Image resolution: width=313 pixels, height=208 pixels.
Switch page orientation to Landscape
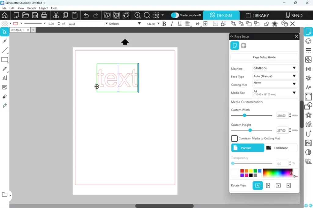click(x=281, y=148)
